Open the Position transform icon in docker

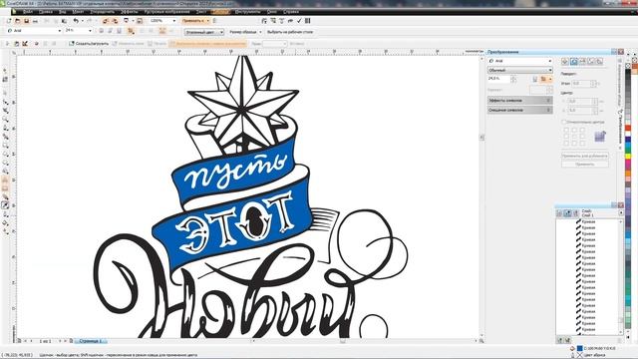[x=565, y=61]
